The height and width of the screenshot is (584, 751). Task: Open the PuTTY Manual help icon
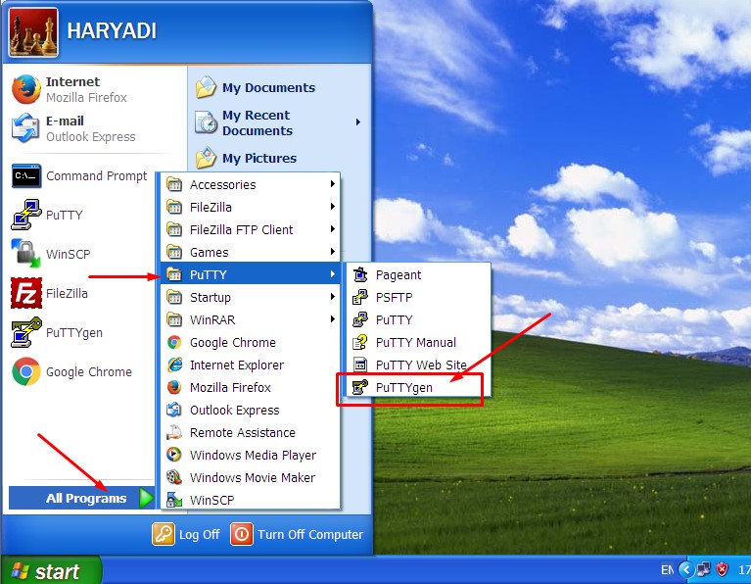(359, 343)
